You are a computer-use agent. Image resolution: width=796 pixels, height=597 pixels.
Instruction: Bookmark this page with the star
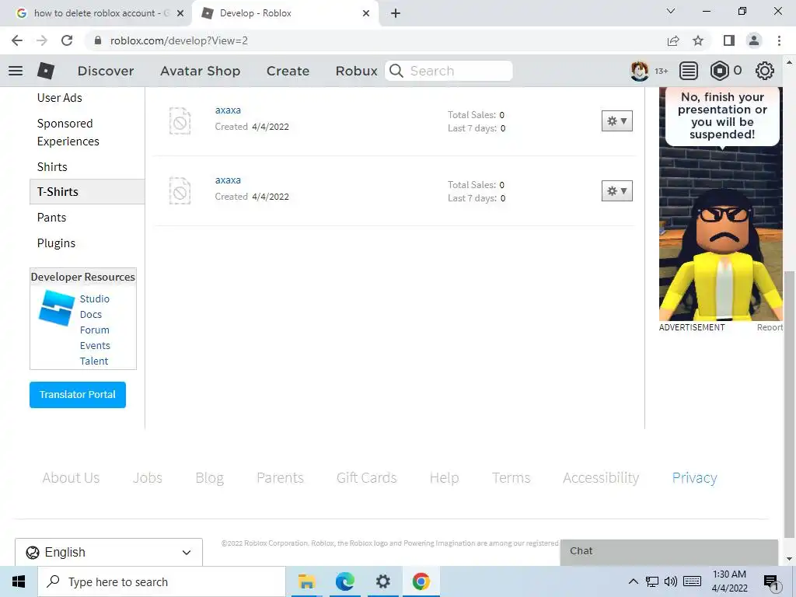698,40
